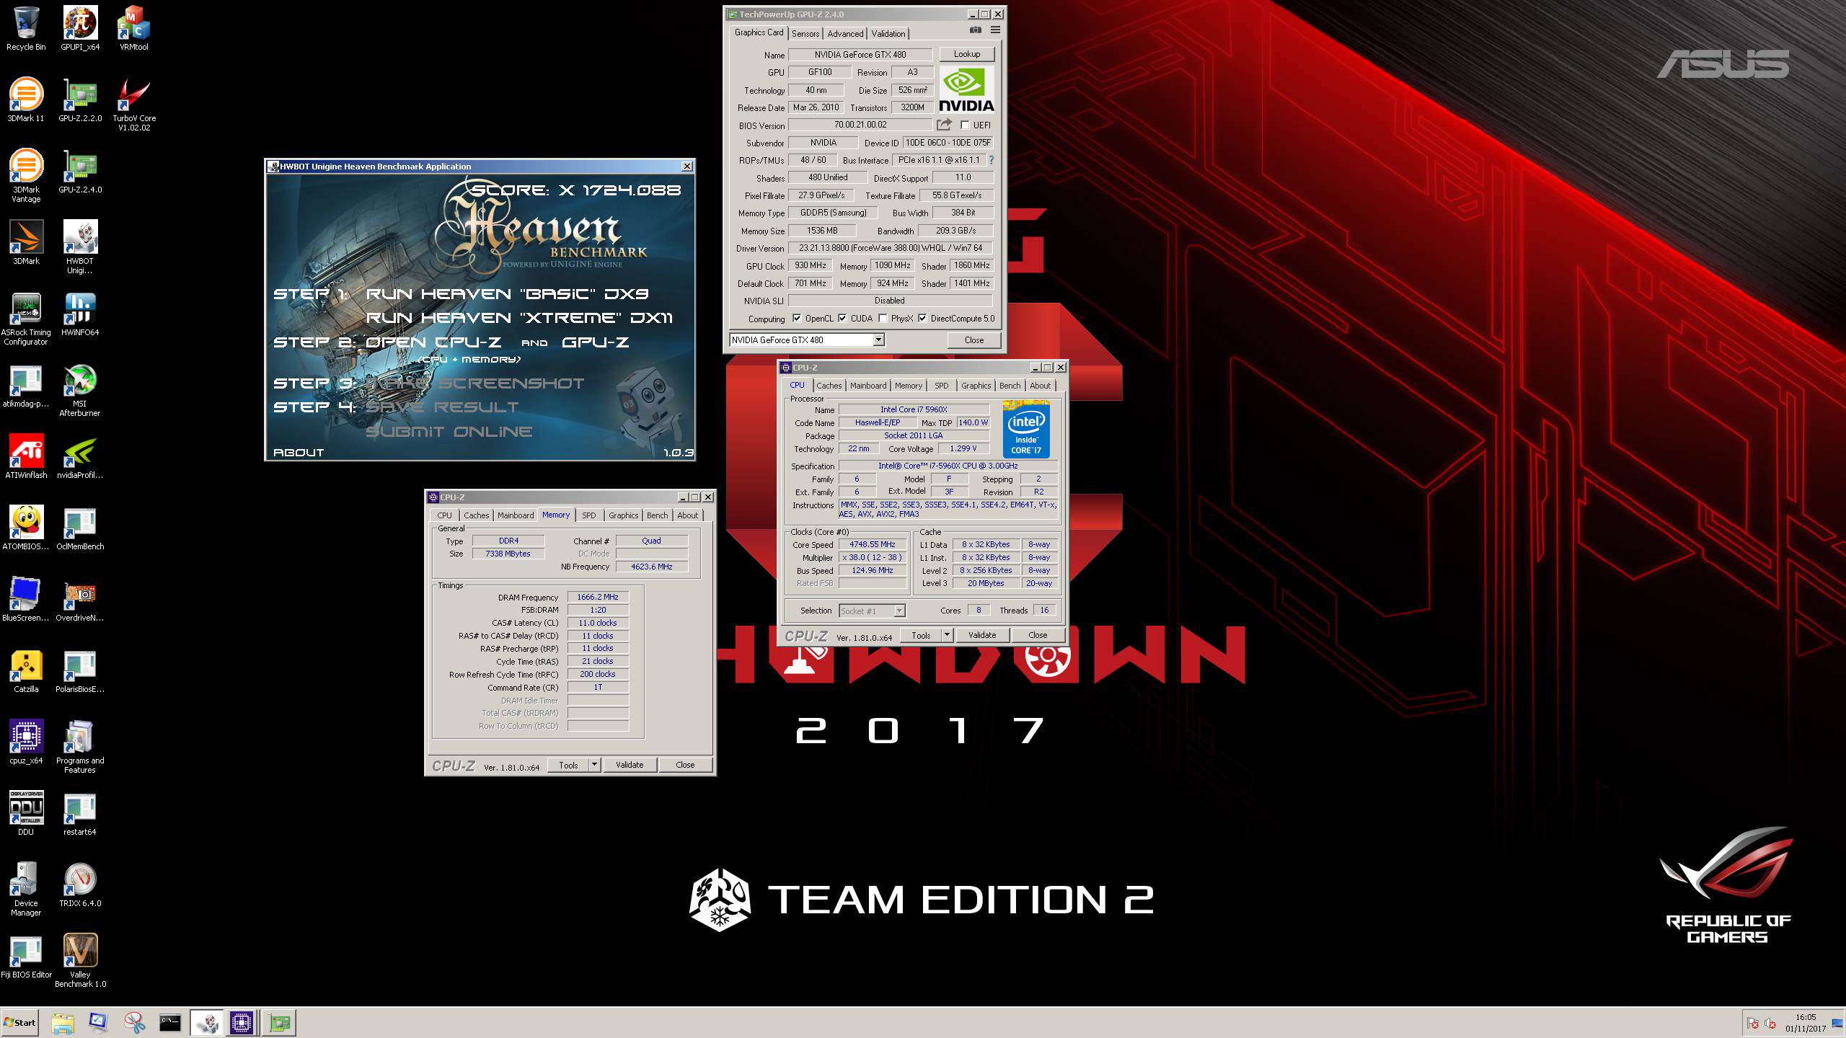Open the GPU-Z hamburger menu icon

[x=995, y=30]
